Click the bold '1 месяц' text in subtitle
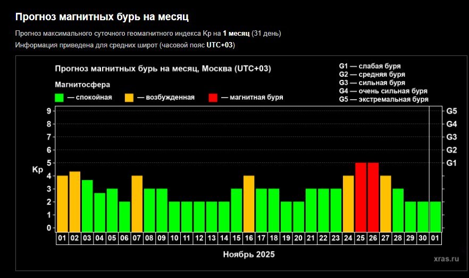The image size is (469, 278). click(x=236, y=34)
